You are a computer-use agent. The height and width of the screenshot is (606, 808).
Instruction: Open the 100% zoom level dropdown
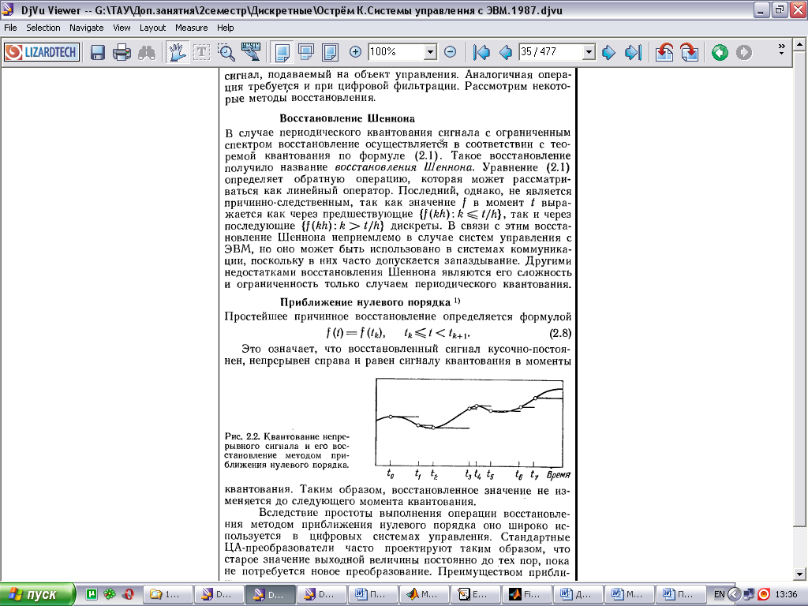430,52
